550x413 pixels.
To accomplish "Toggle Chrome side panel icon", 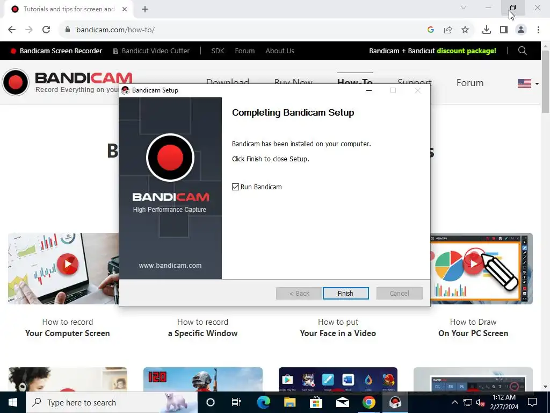I will pos(504,30).
